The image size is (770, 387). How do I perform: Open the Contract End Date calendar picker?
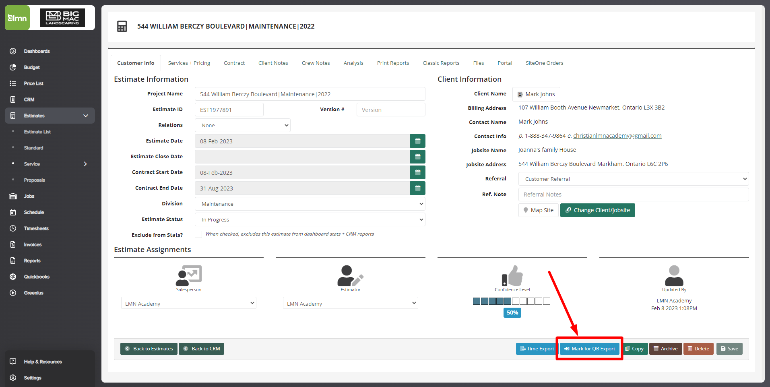coord(417,188)
